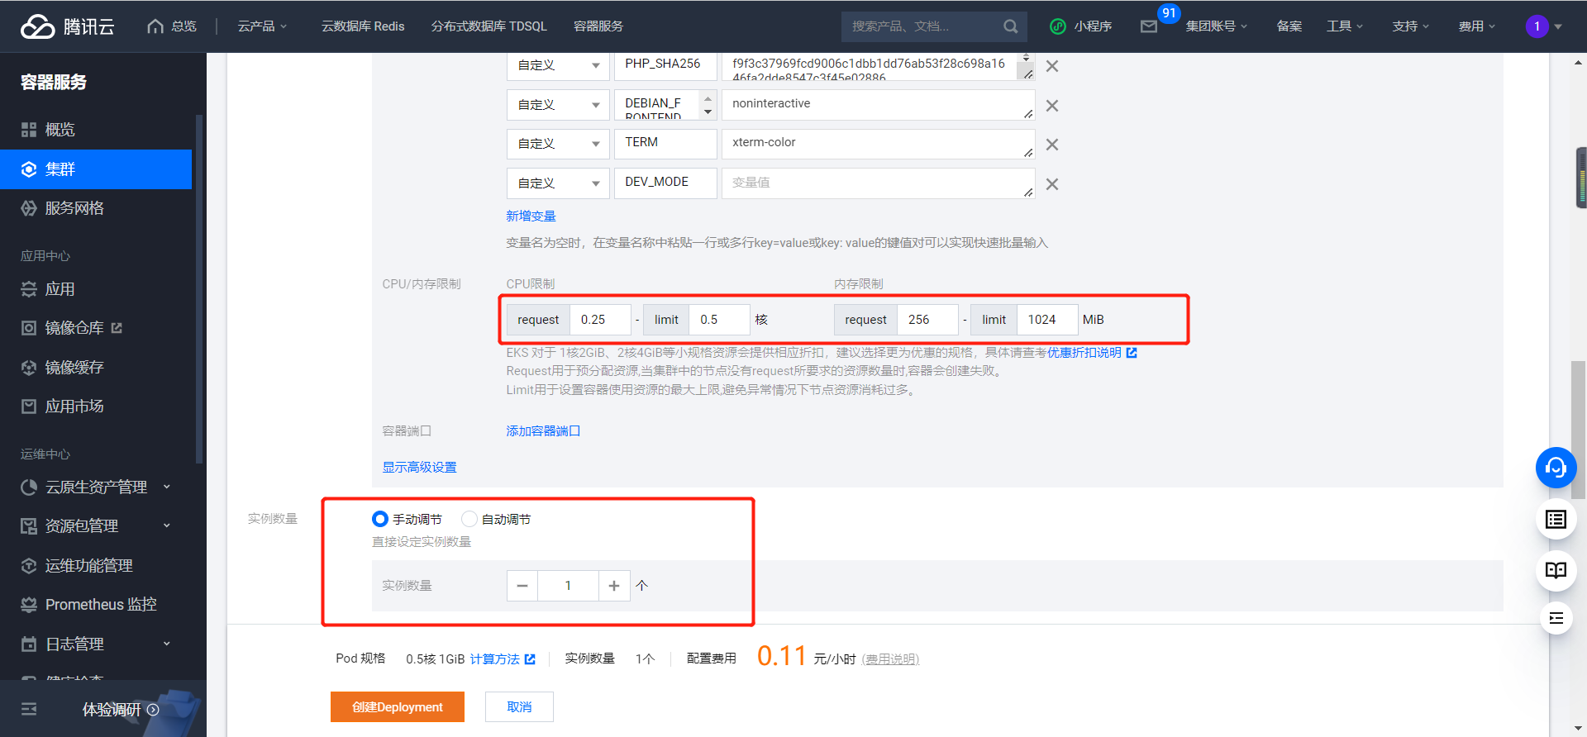Open the floating book documentation icon
This screenshot has height=737, width=1587.
[x=1556, y=570]
